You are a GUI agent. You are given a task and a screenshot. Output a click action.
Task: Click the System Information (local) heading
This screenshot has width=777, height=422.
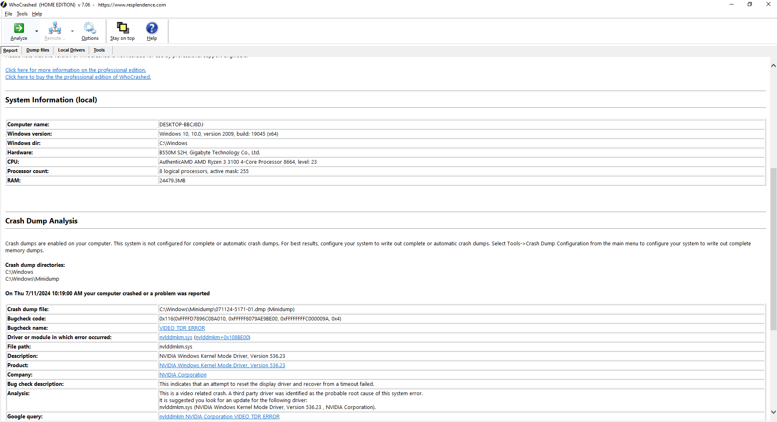point(51,100)
